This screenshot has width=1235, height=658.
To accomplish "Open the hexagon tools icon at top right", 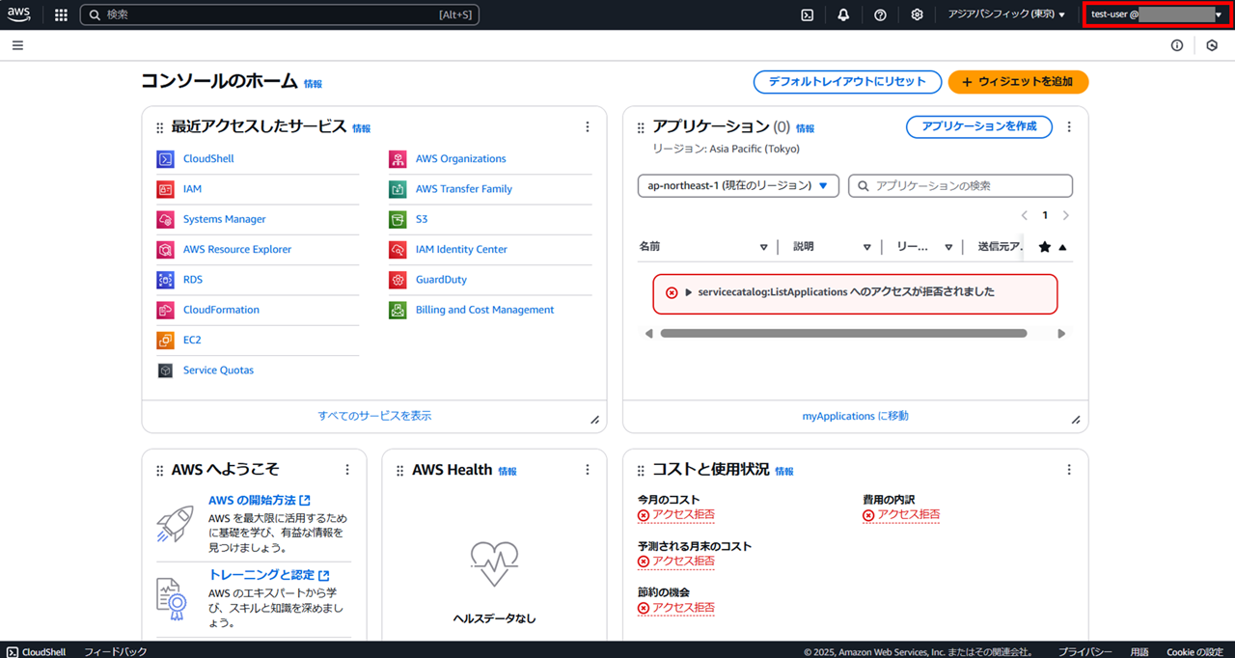I will pyautogui.click(x=1212, y=45).
